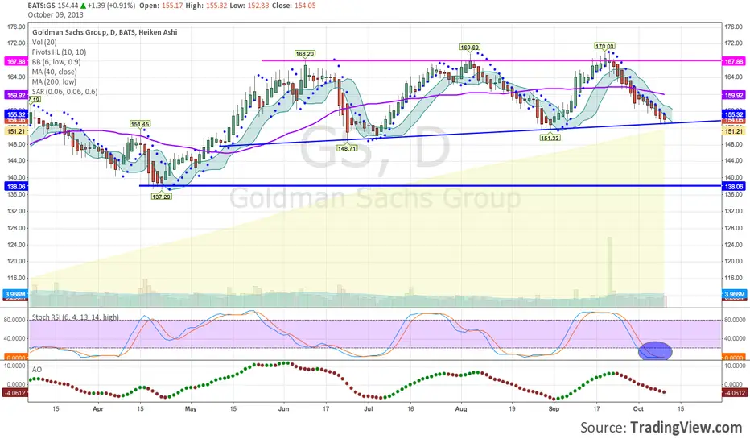This screenshot has width=750, height=443.
Task: Open the Source: TradingView.com link
Action: pyautogui.click(x=661, y=427)
